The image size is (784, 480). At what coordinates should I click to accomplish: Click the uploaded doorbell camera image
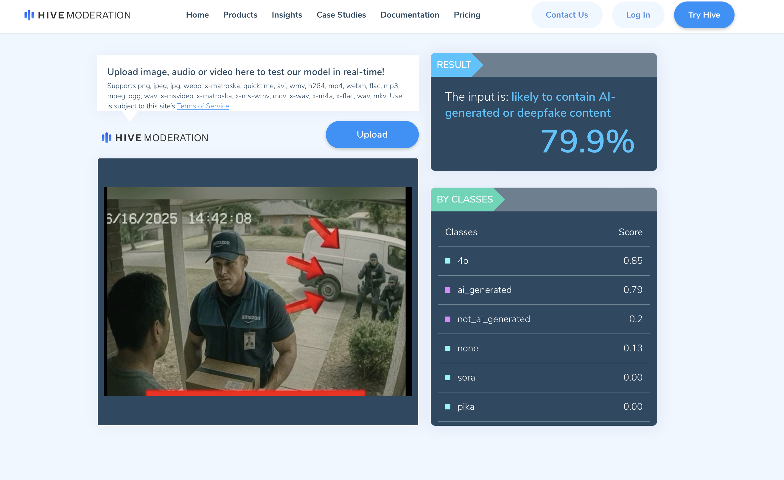click(258, 292)
